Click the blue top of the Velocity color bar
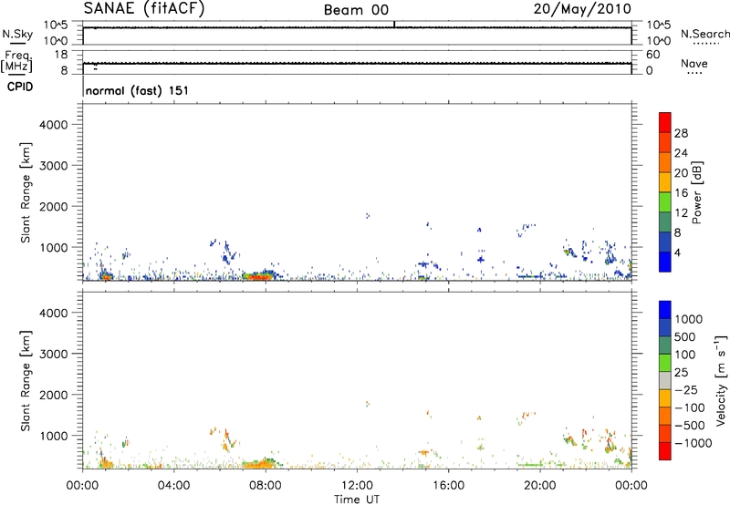 click(x=665, y=310)
